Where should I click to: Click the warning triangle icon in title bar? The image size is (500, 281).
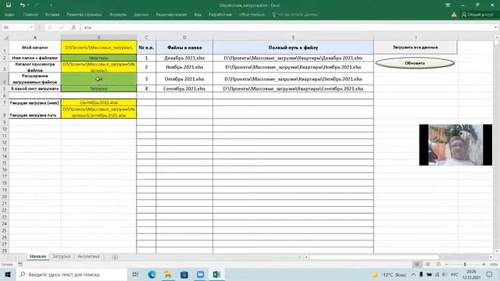[454, 15]
